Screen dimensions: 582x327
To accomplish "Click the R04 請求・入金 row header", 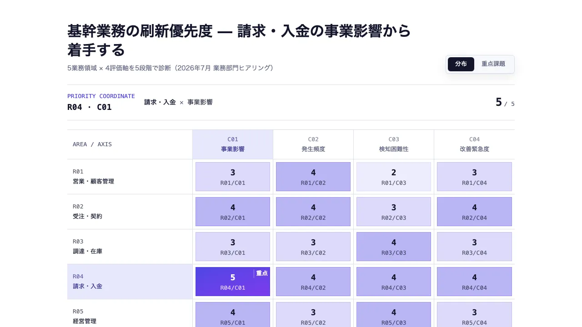I will (x=130, y=282).
